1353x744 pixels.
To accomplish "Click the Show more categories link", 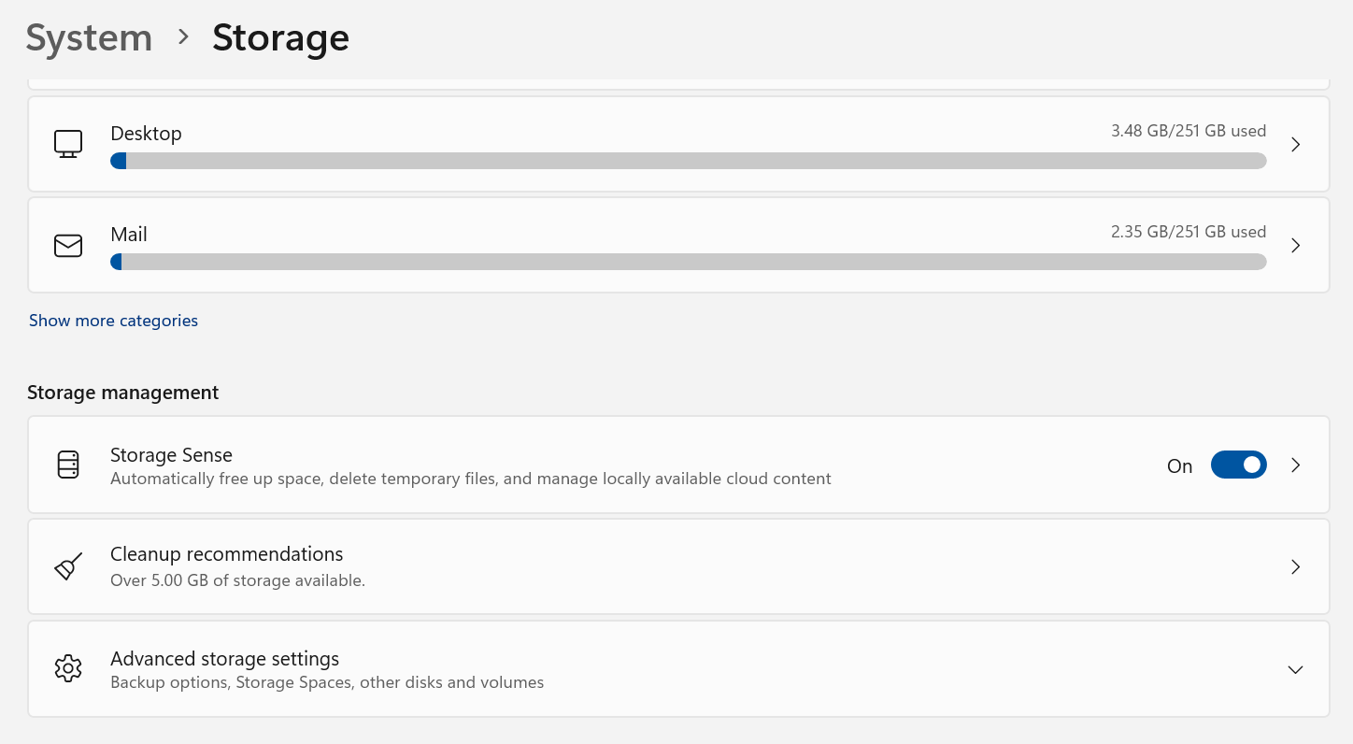I will 113,321.
